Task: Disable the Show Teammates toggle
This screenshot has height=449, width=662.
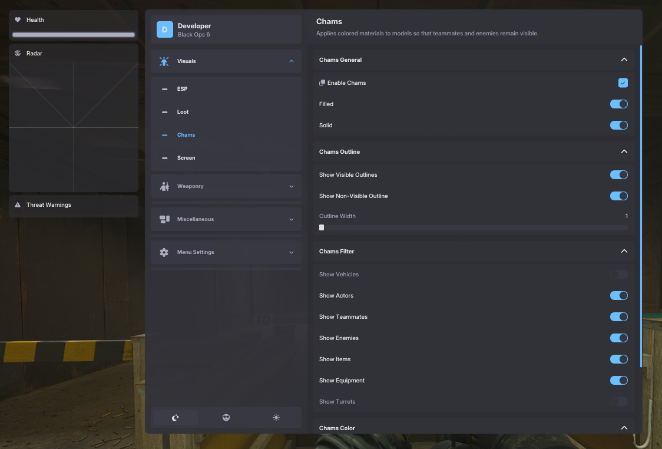Action: [618, 317]
